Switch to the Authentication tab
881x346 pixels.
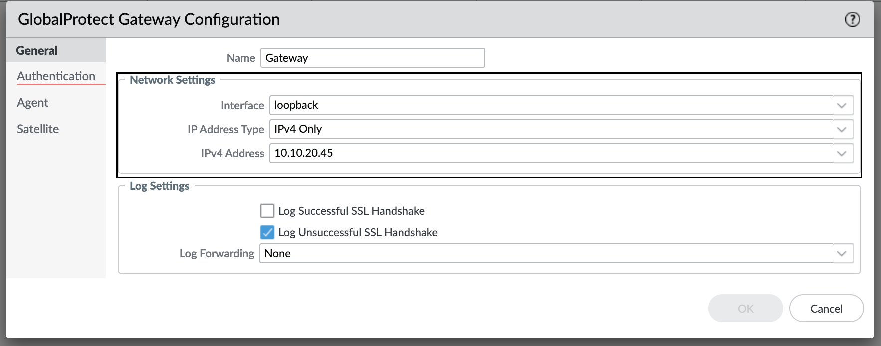tap(56, 76)
